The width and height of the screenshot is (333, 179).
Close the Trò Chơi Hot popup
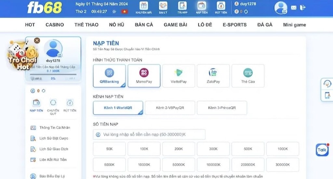tap(37, 40)
